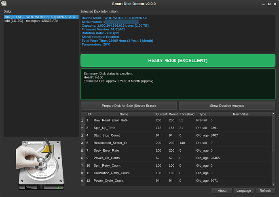Sort table by ID column header
The image size is (279, 197).
coord(89,114)
